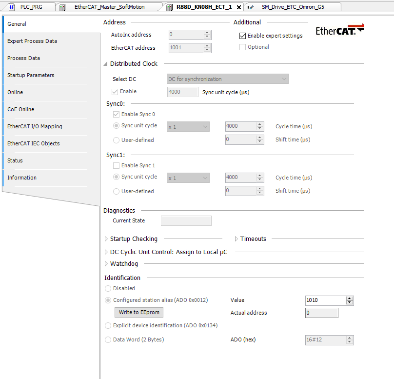Enable the Sync 1 checkbox
Viewport: 394px width, 379px height.
click(x=116, y=166)
